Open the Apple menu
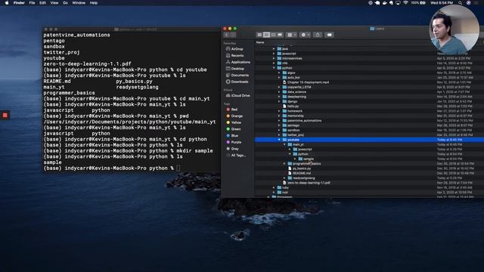Screen dimensions: 484x272 7,3
